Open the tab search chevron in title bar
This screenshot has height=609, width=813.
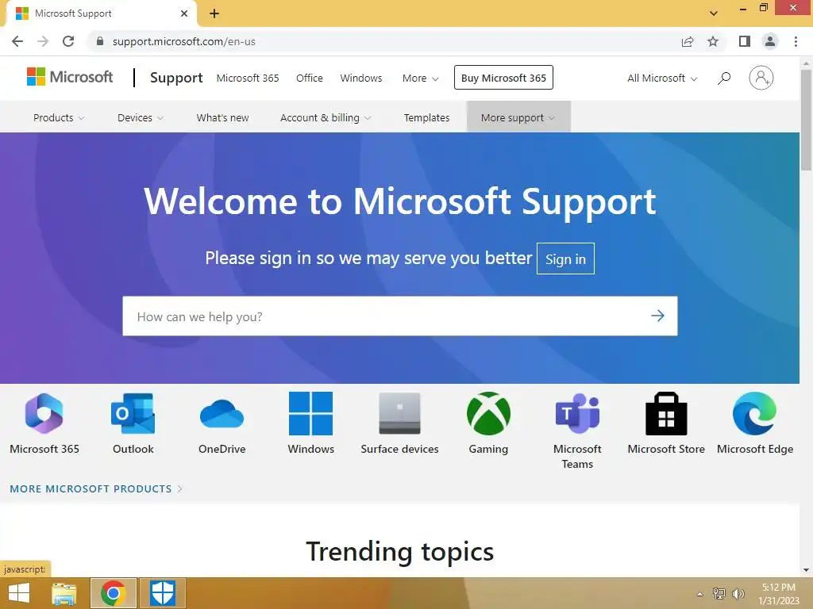pyautogui.click(x=714, y=13)
